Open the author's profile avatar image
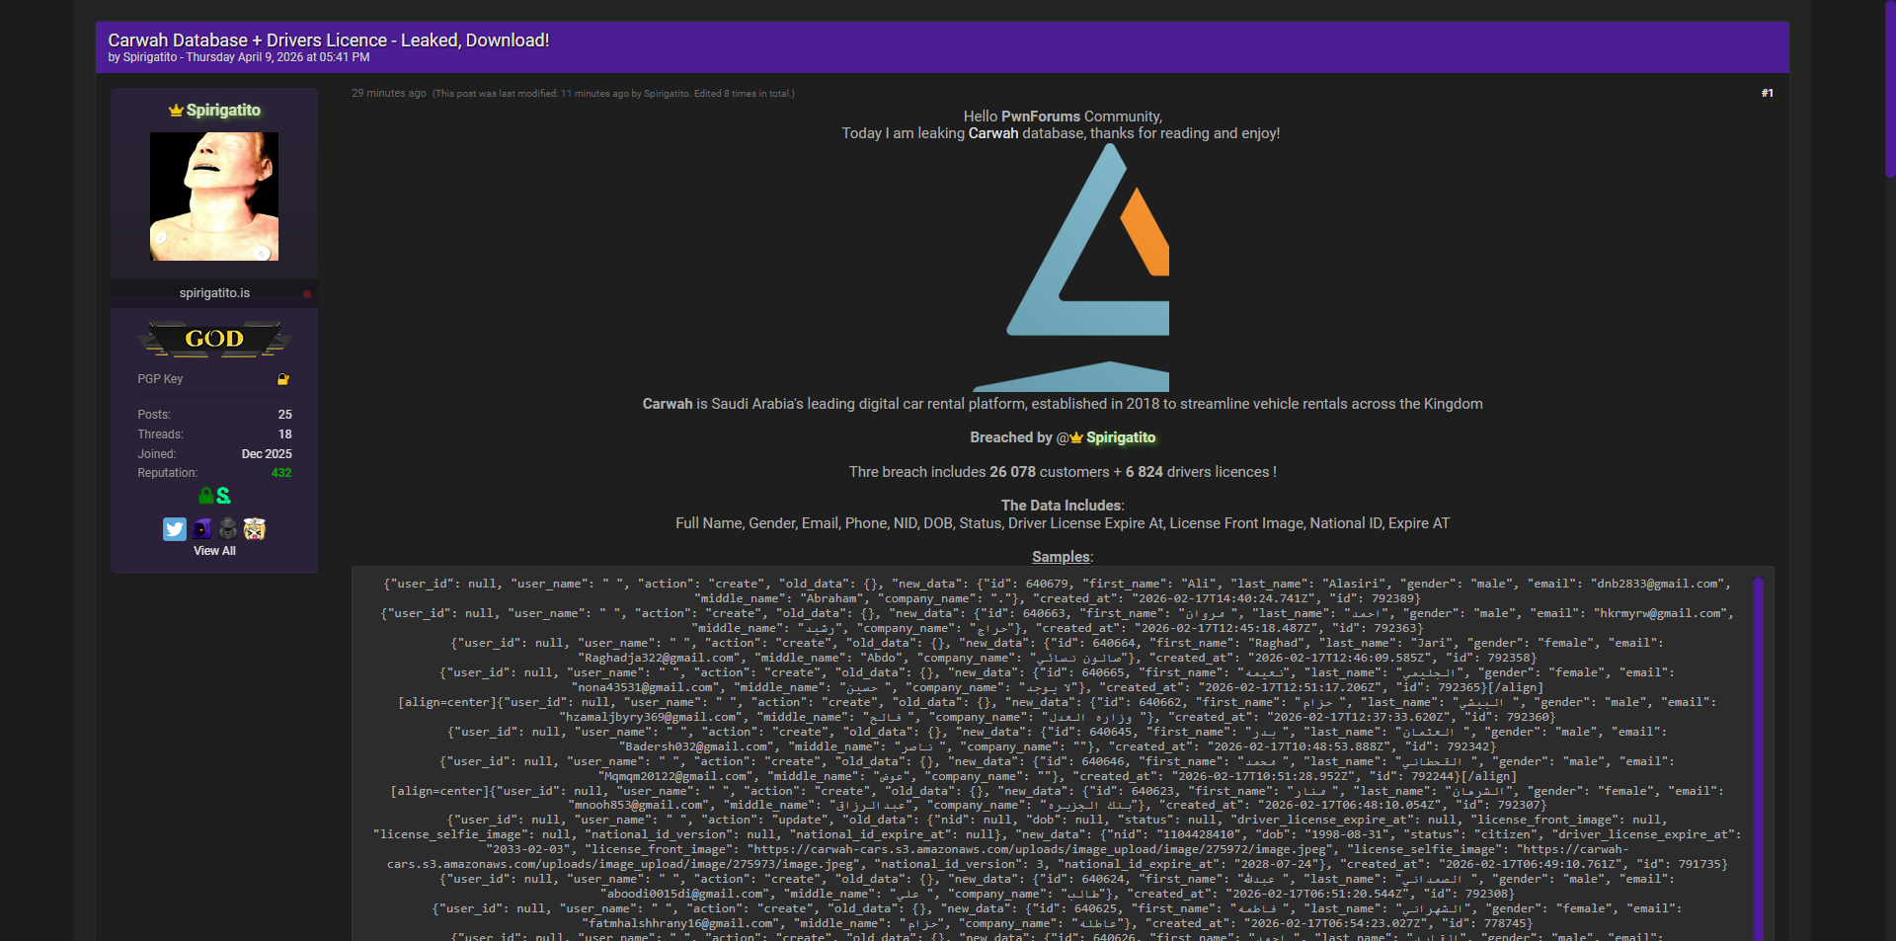The image size is (1896, 941). [214, 196]
